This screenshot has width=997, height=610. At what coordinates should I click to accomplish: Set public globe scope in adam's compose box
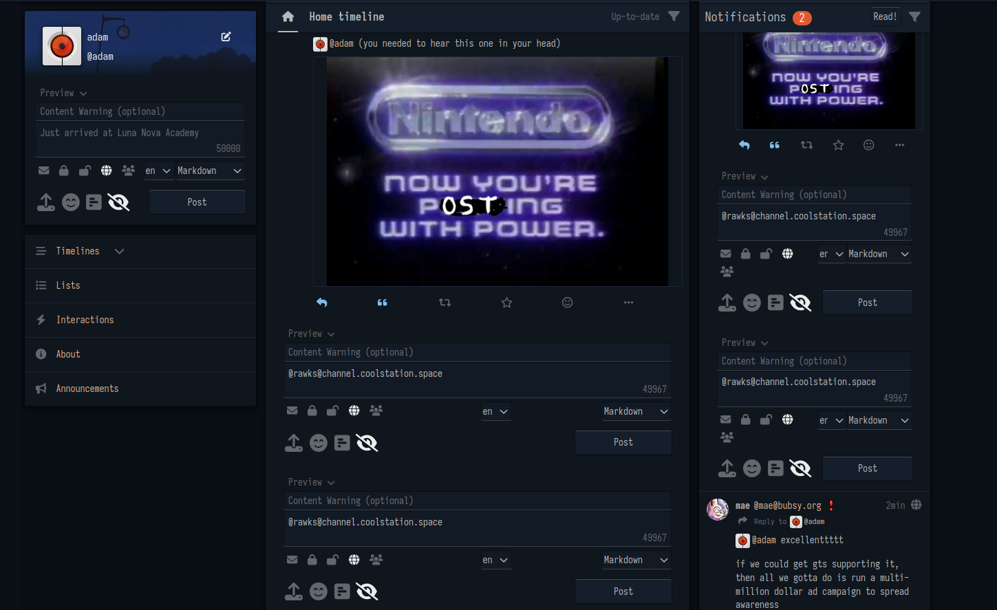106,171
